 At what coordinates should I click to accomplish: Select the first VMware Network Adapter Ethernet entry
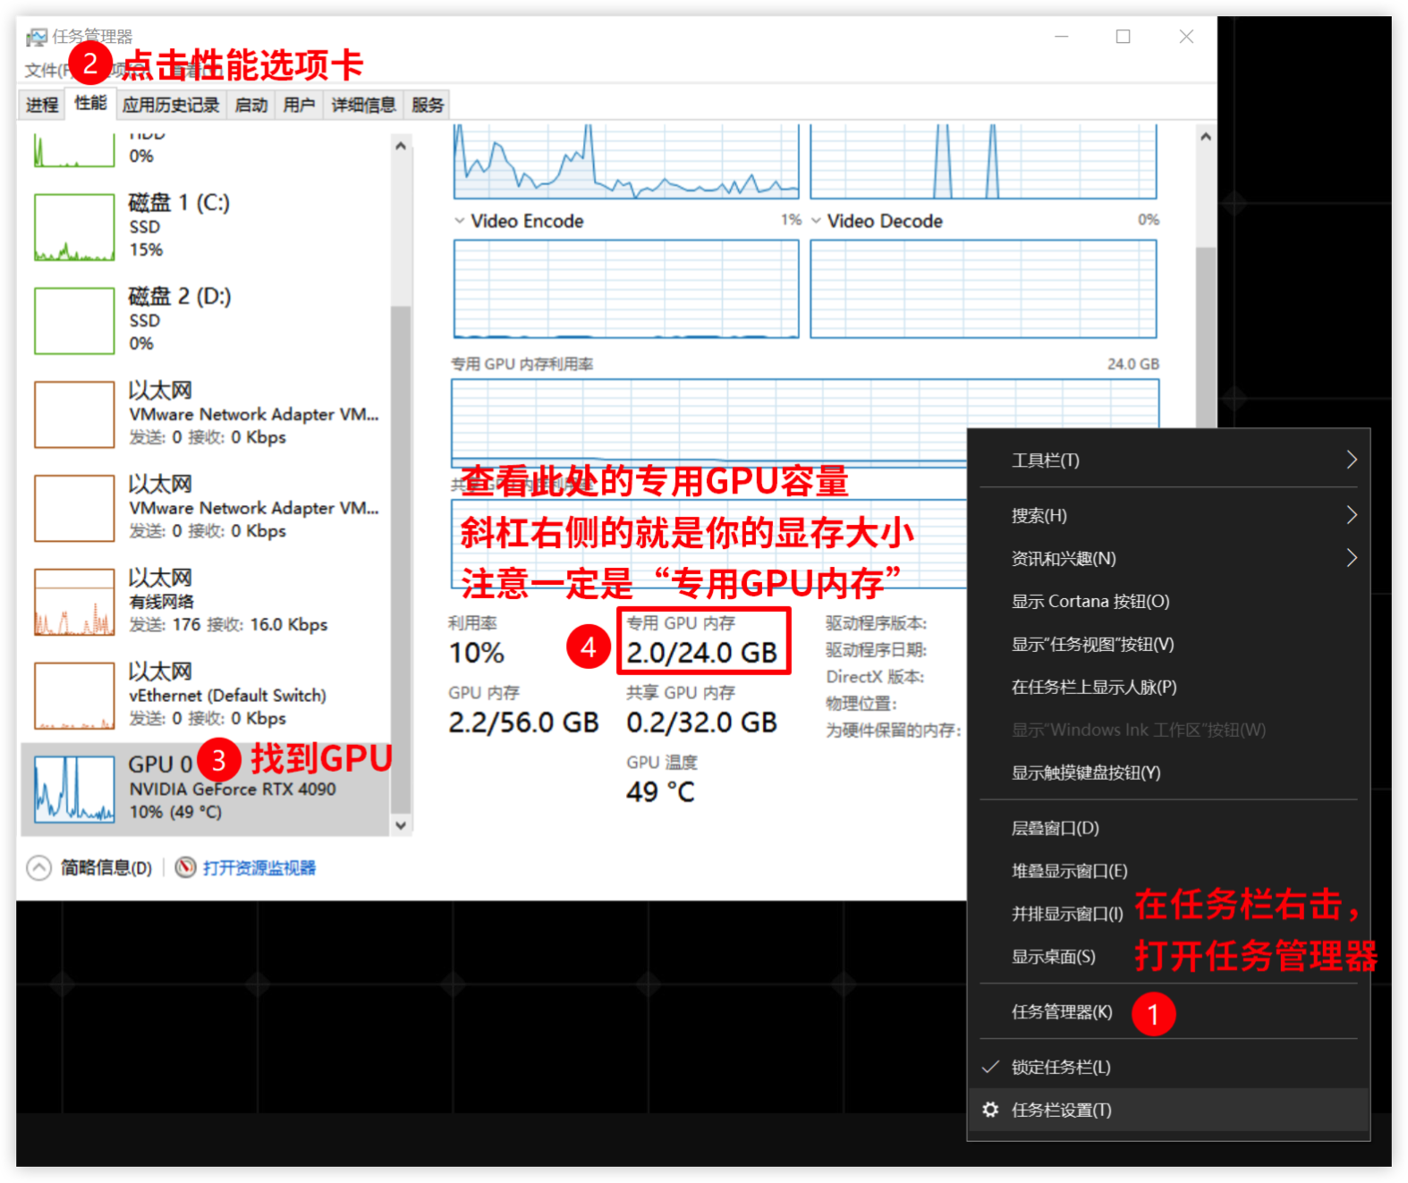click(206, 414)
